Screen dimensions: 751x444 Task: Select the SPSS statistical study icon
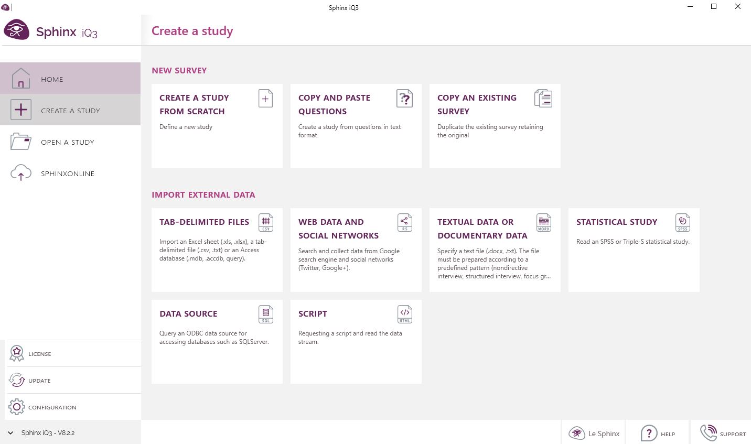[682, 222]
